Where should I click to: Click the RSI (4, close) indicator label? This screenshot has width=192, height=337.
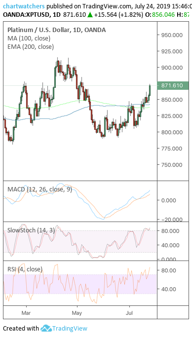(25, 269)
